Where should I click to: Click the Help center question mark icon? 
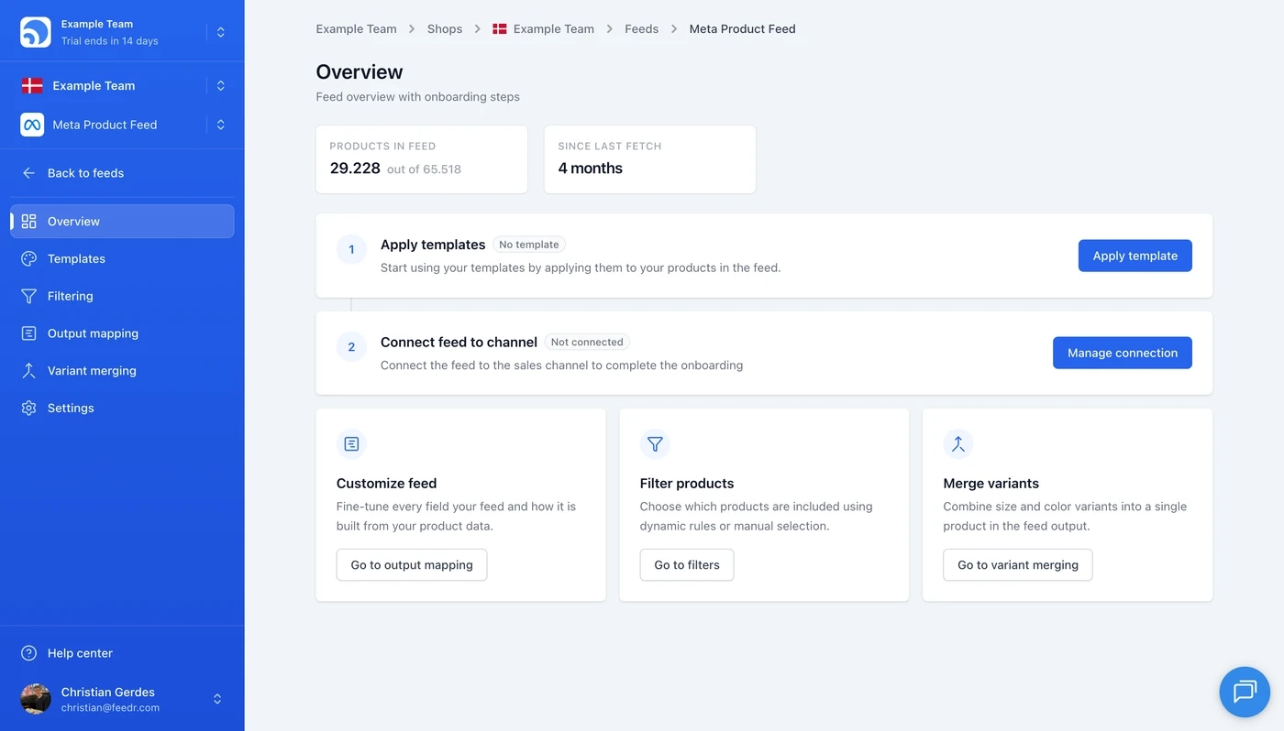[x=29, y=653]
